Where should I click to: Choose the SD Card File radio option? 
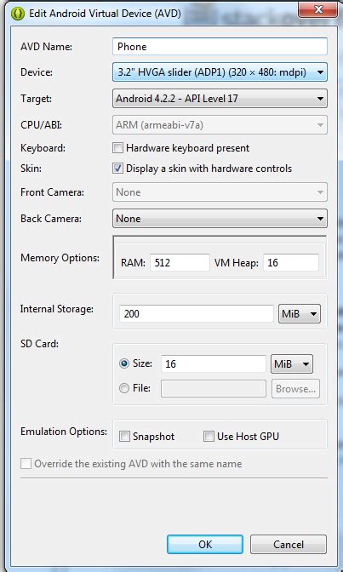(124, 388)
